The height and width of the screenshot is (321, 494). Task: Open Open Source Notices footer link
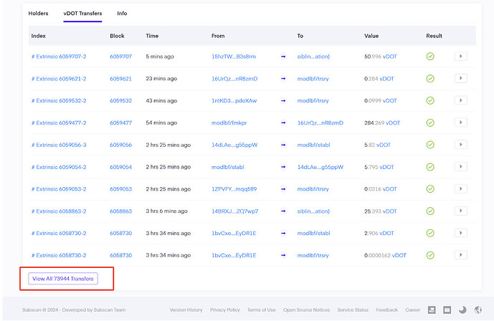pyautogui.click(x=307, y=310)
